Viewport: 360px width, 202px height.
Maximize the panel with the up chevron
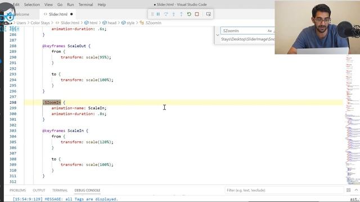pos(356,190)
